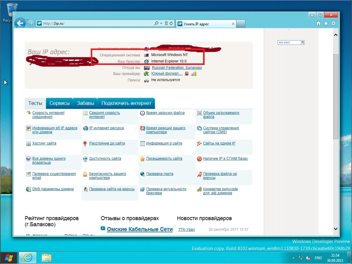Viewport: 352px width, 264px height.
Task: Open a new blank tab button
Action: 241,24
